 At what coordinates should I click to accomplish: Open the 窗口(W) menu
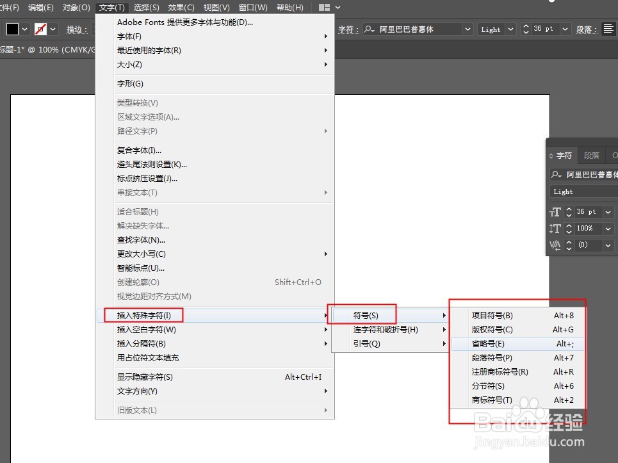252,7
